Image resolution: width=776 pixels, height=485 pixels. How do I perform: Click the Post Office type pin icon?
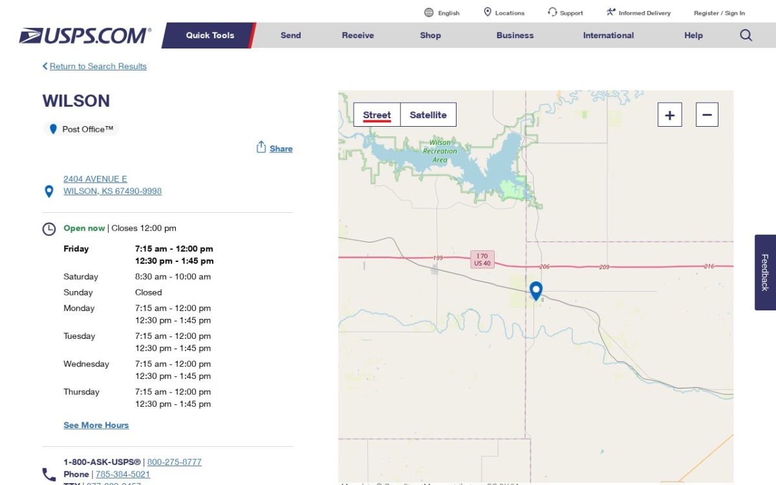[53, 129]
